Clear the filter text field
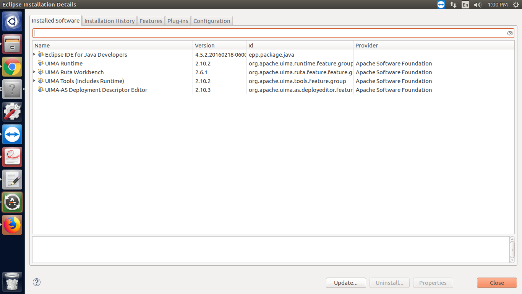The height and width of the screenshot is (294, 522). [x=510, y=33]
